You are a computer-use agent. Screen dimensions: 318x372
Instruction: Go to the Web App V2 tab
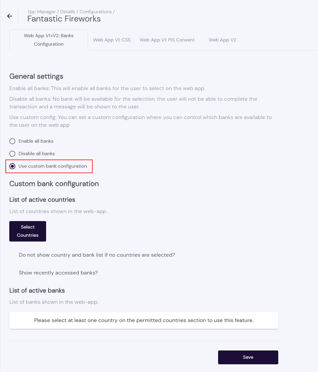pos(222,40)
